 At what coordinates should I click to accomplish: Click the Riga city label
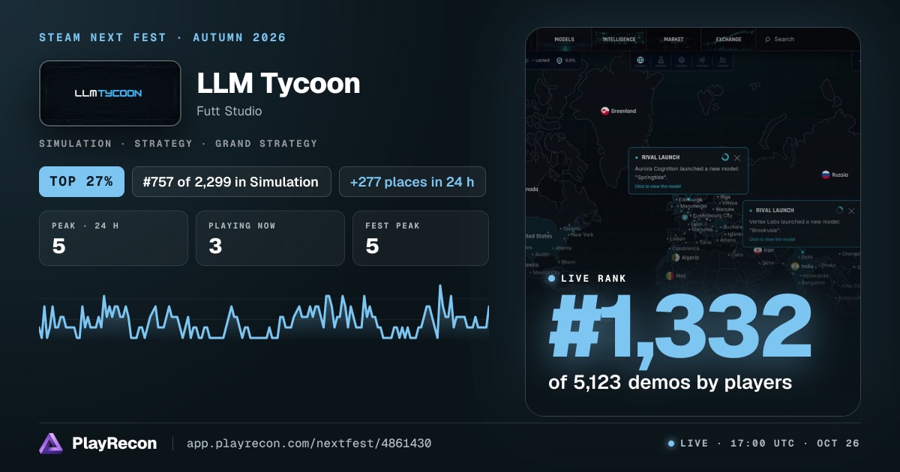pos(725,196)
